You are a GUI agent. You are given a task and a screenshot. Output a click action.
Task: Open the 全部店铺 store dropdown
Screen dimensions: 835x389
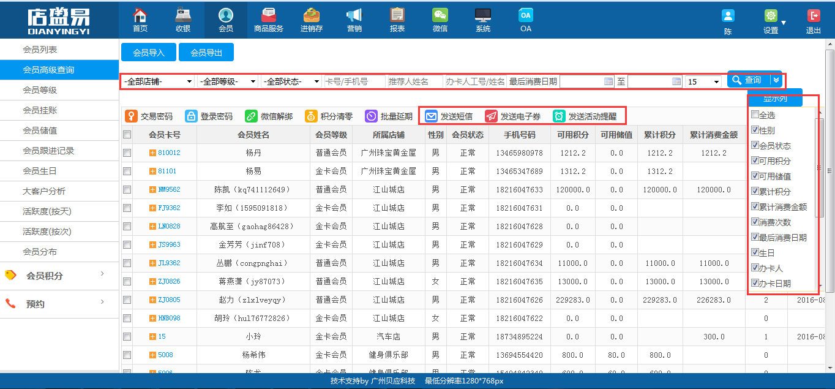click(158, 81)
